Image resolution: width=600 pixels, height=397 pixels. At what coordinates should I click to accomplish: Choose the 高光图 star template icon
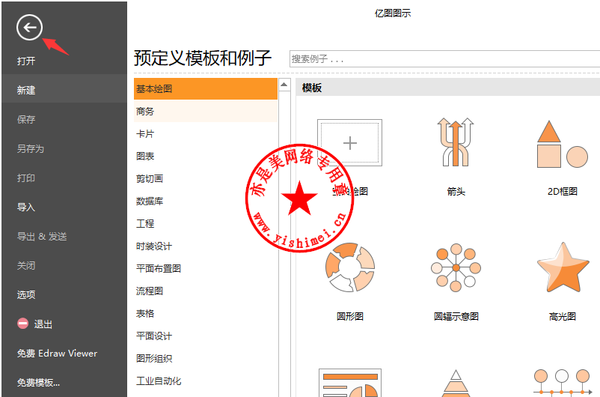(563, 268)
